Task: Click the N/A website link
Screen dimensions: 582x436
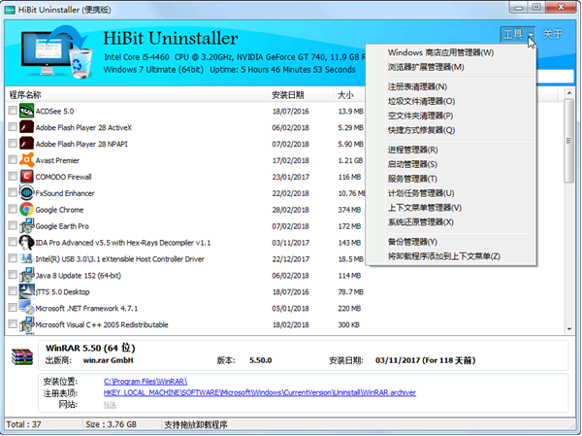Action: tap(110, 404)
